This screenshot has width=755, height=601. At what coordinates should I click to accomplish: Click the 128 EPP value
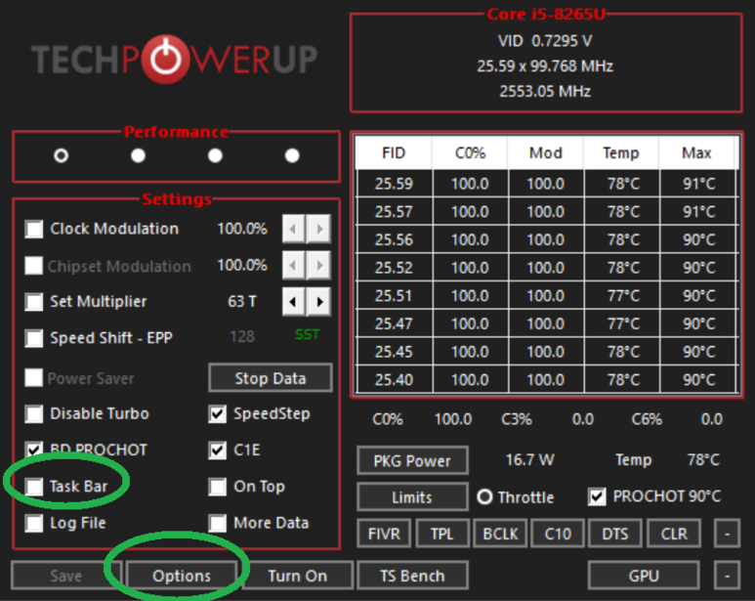pos(242,336)
